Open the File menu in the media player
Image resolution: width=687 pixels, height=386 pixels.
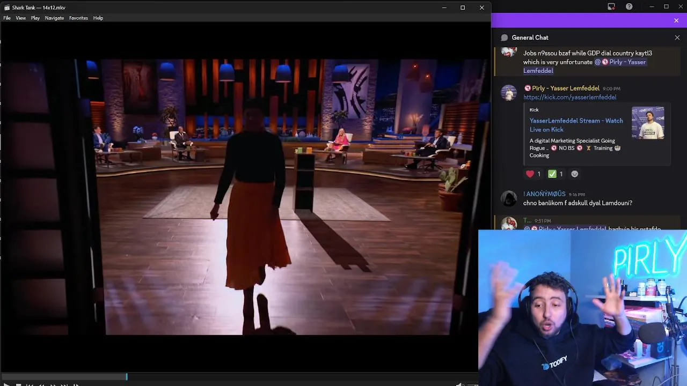(7, 18)
